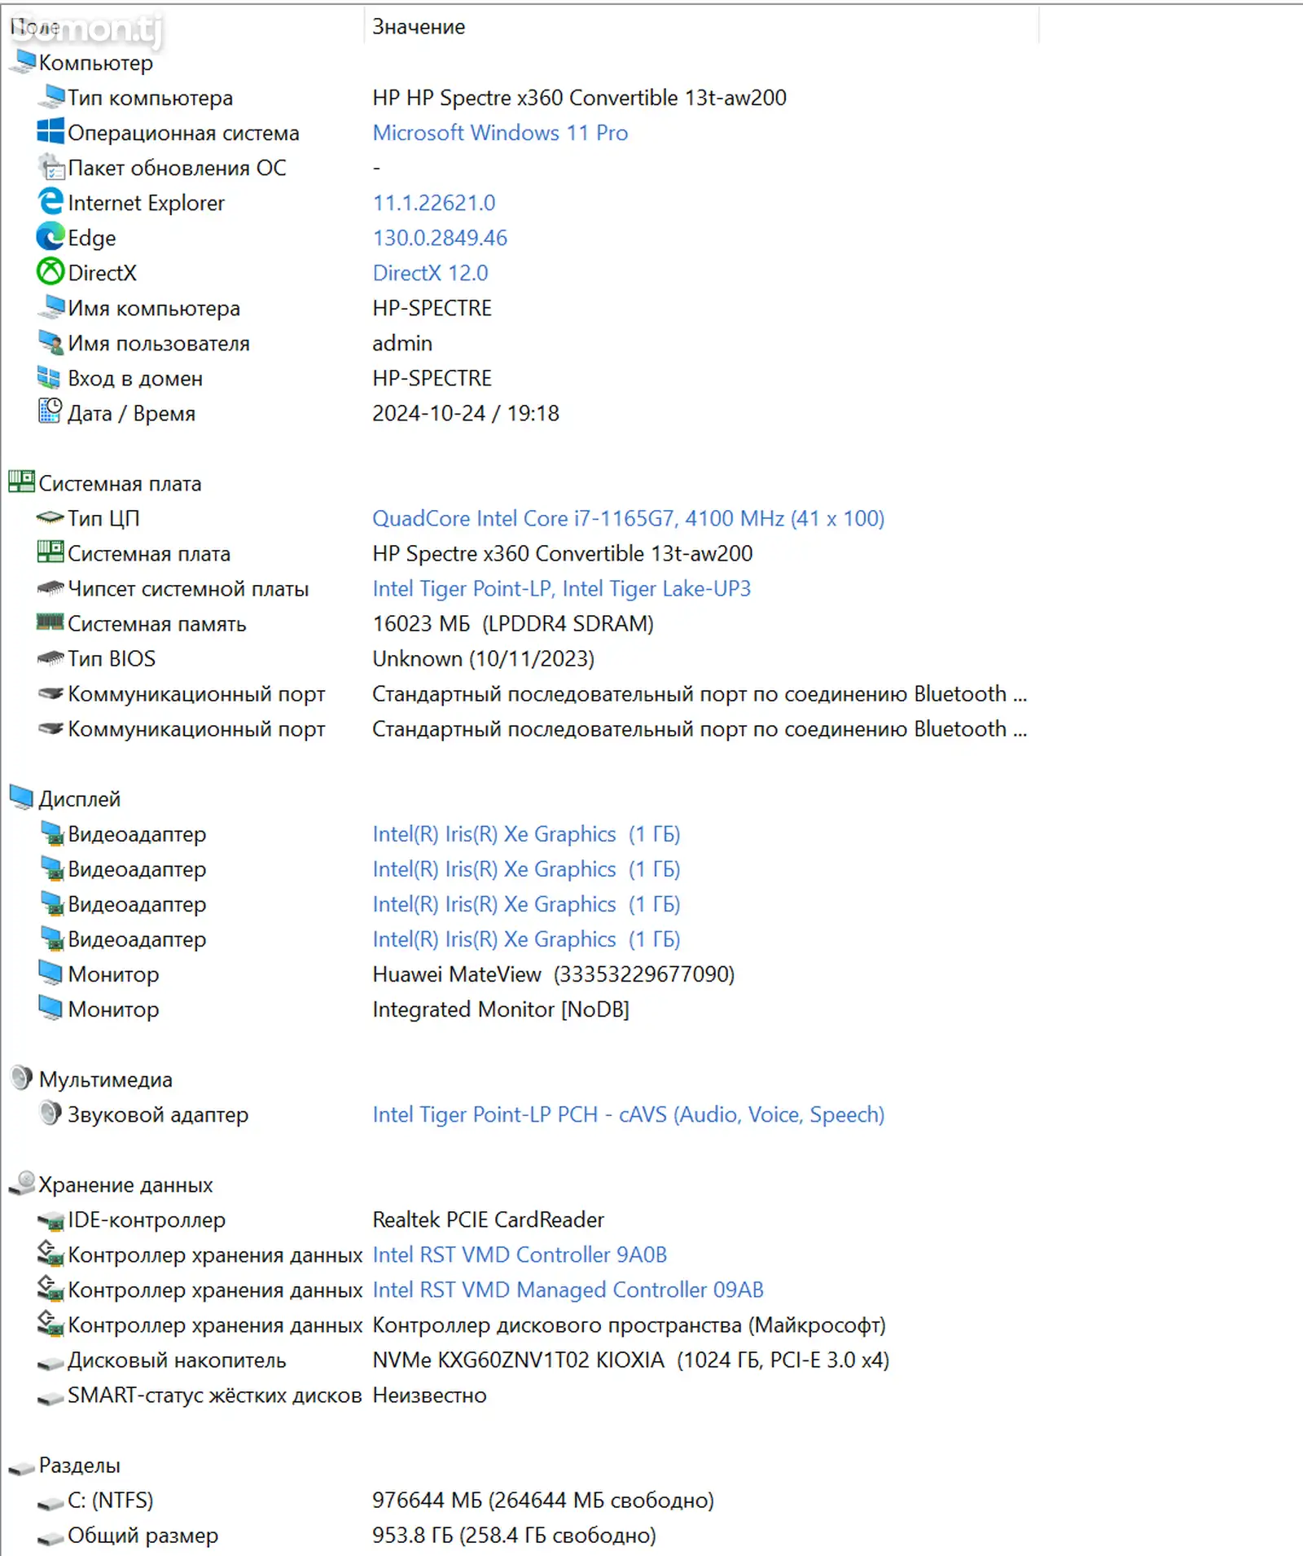Click the Звуковой адаптер icon
The image size is (1303, 1556).
[50, 1113]
